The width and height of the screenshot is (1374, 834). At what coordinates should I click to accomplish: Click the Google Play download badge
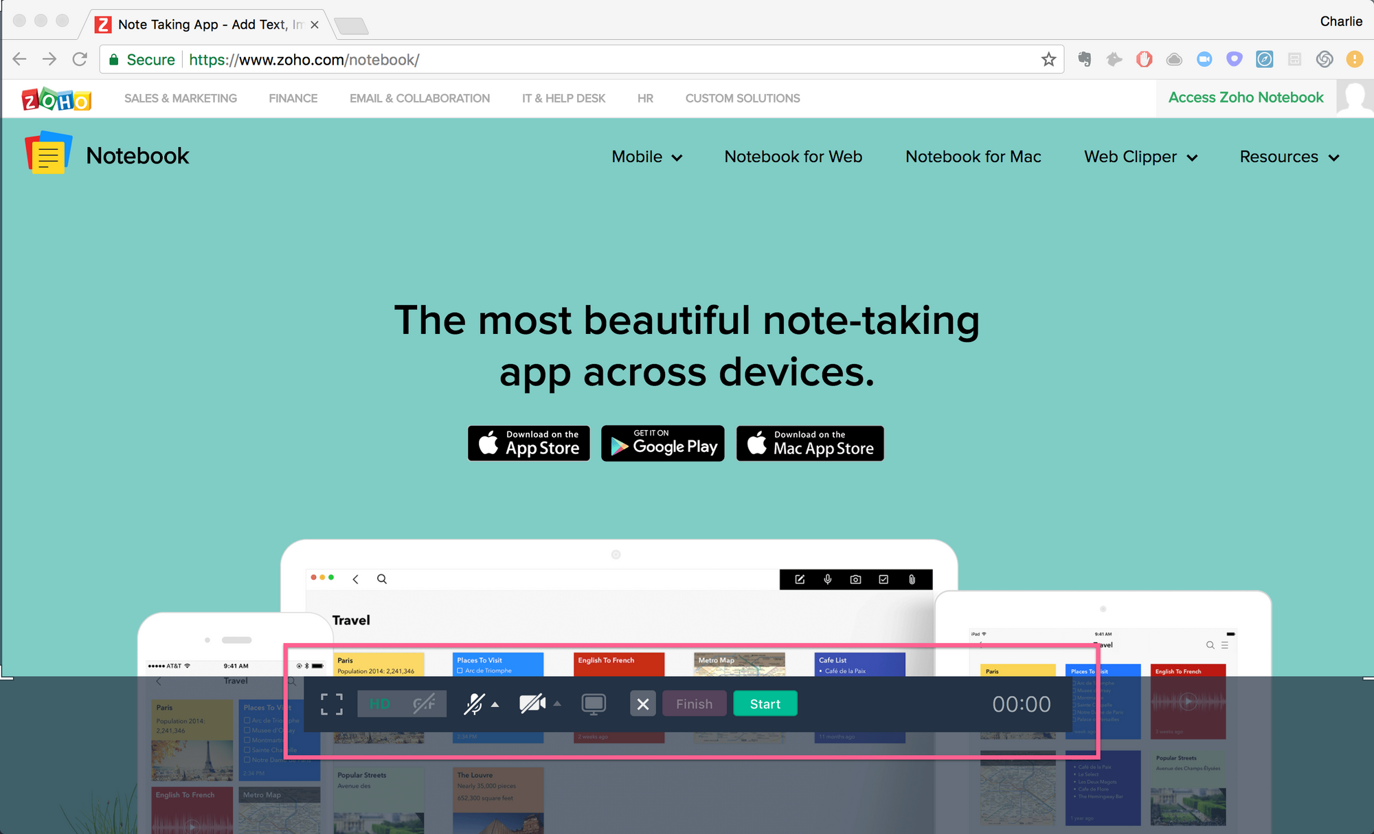pyautogui.click(x=662, y=443)
